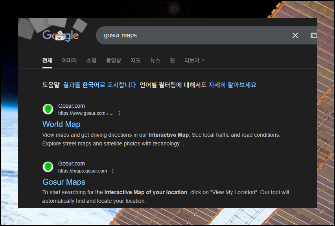
Task: Select the 전체 tab
Action: click(x=47, y=61)
